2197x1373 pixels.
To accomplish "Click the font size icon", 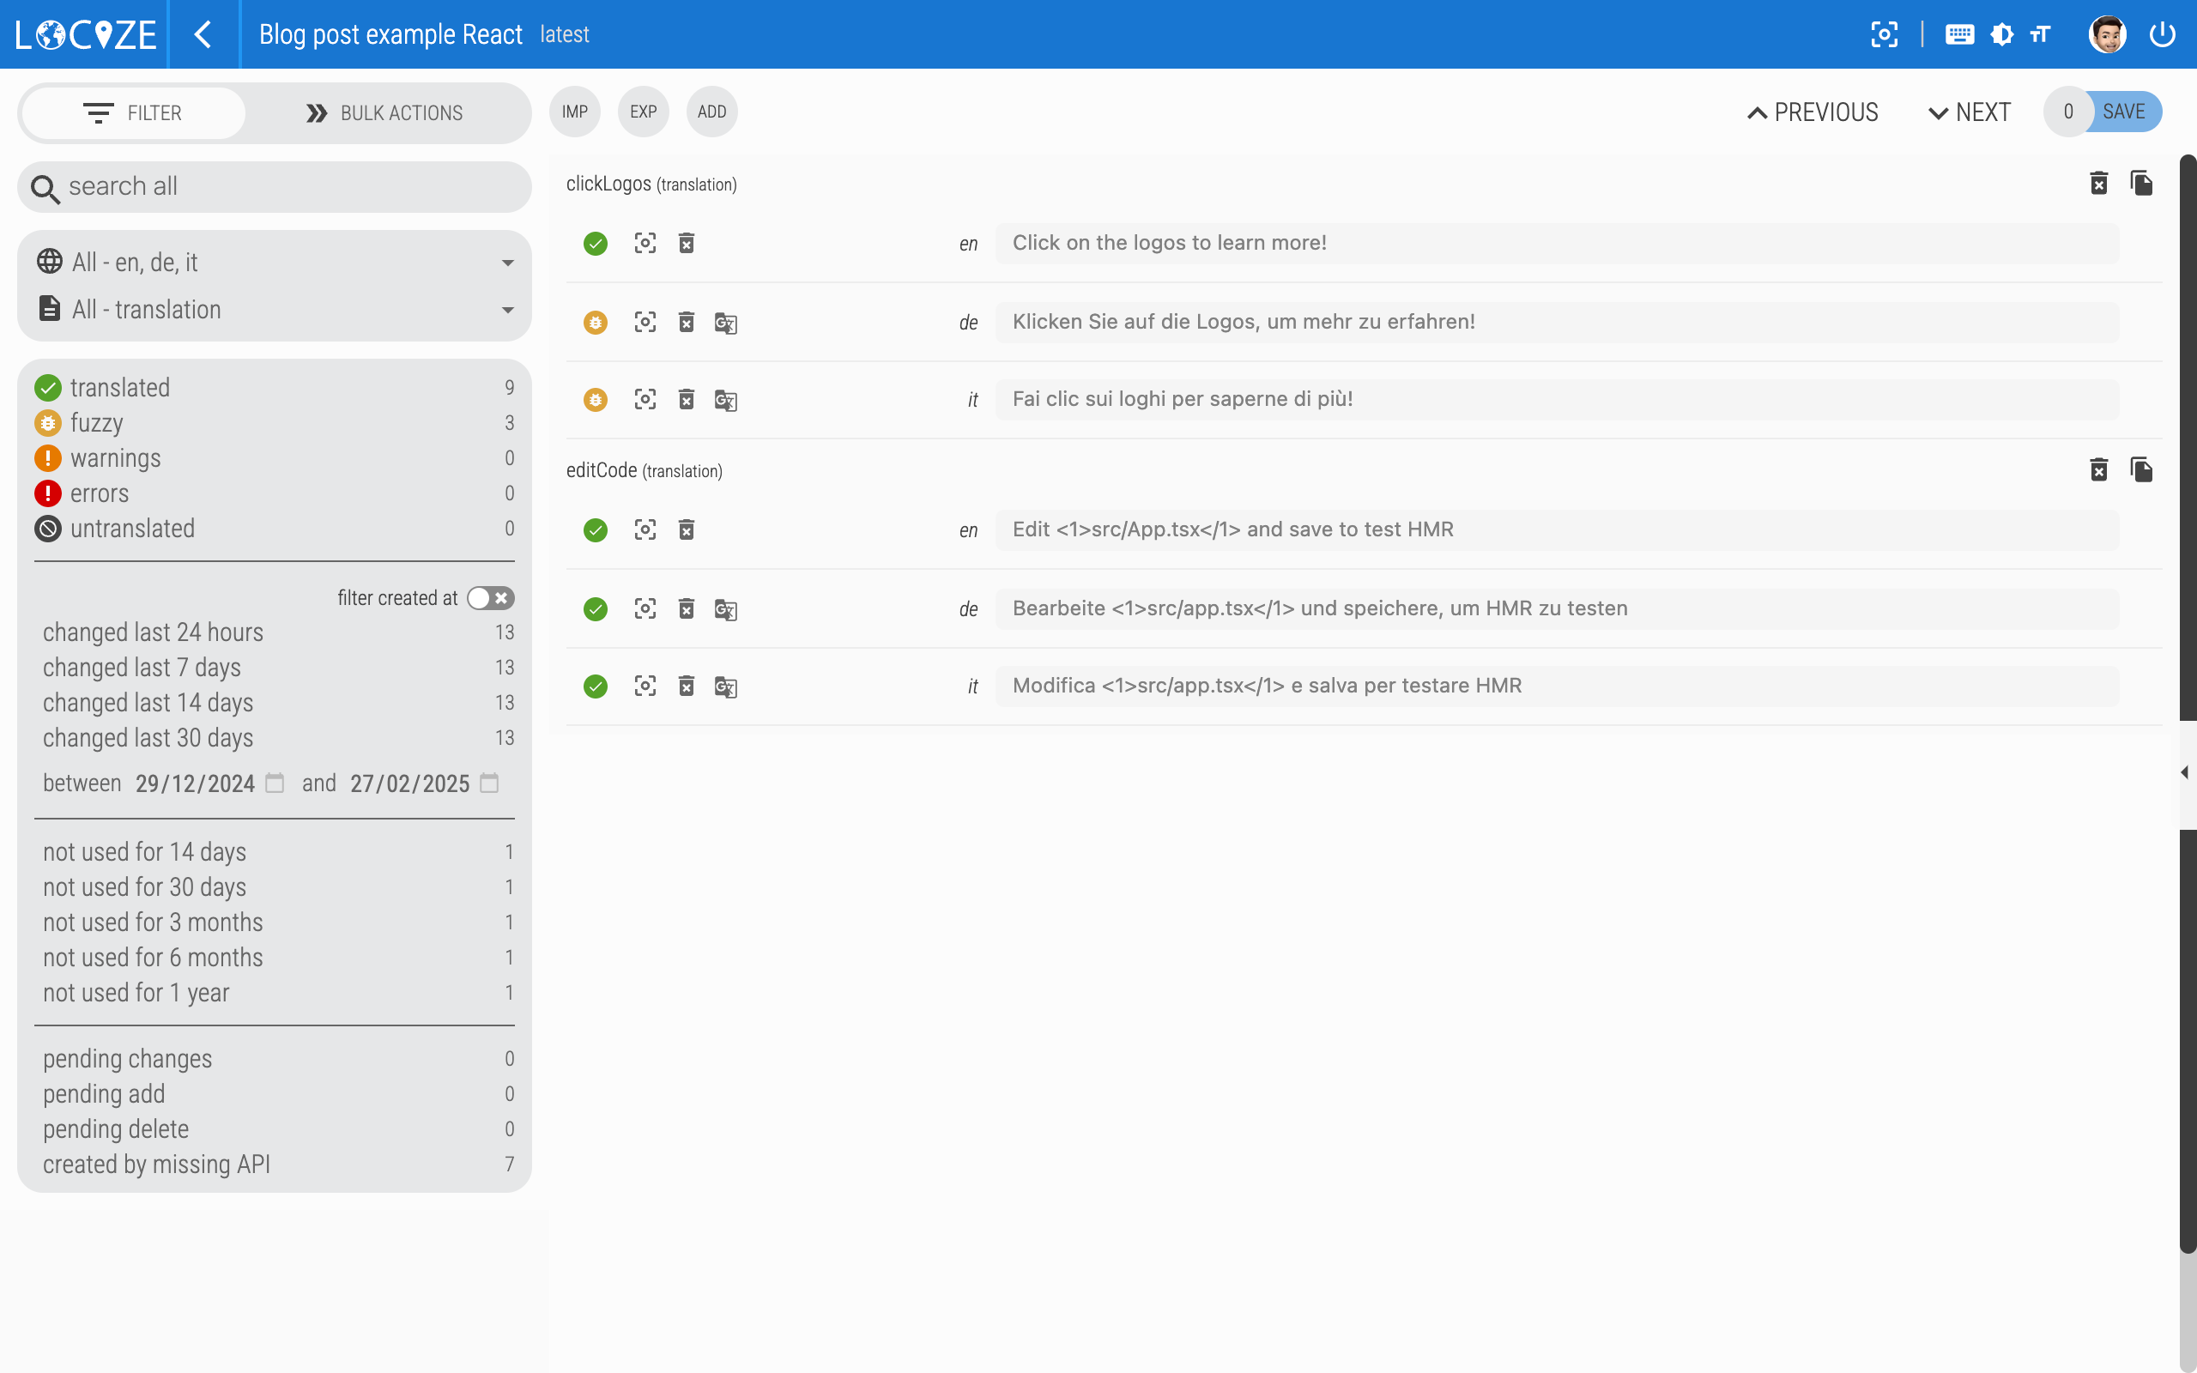I will point(2041,34).
